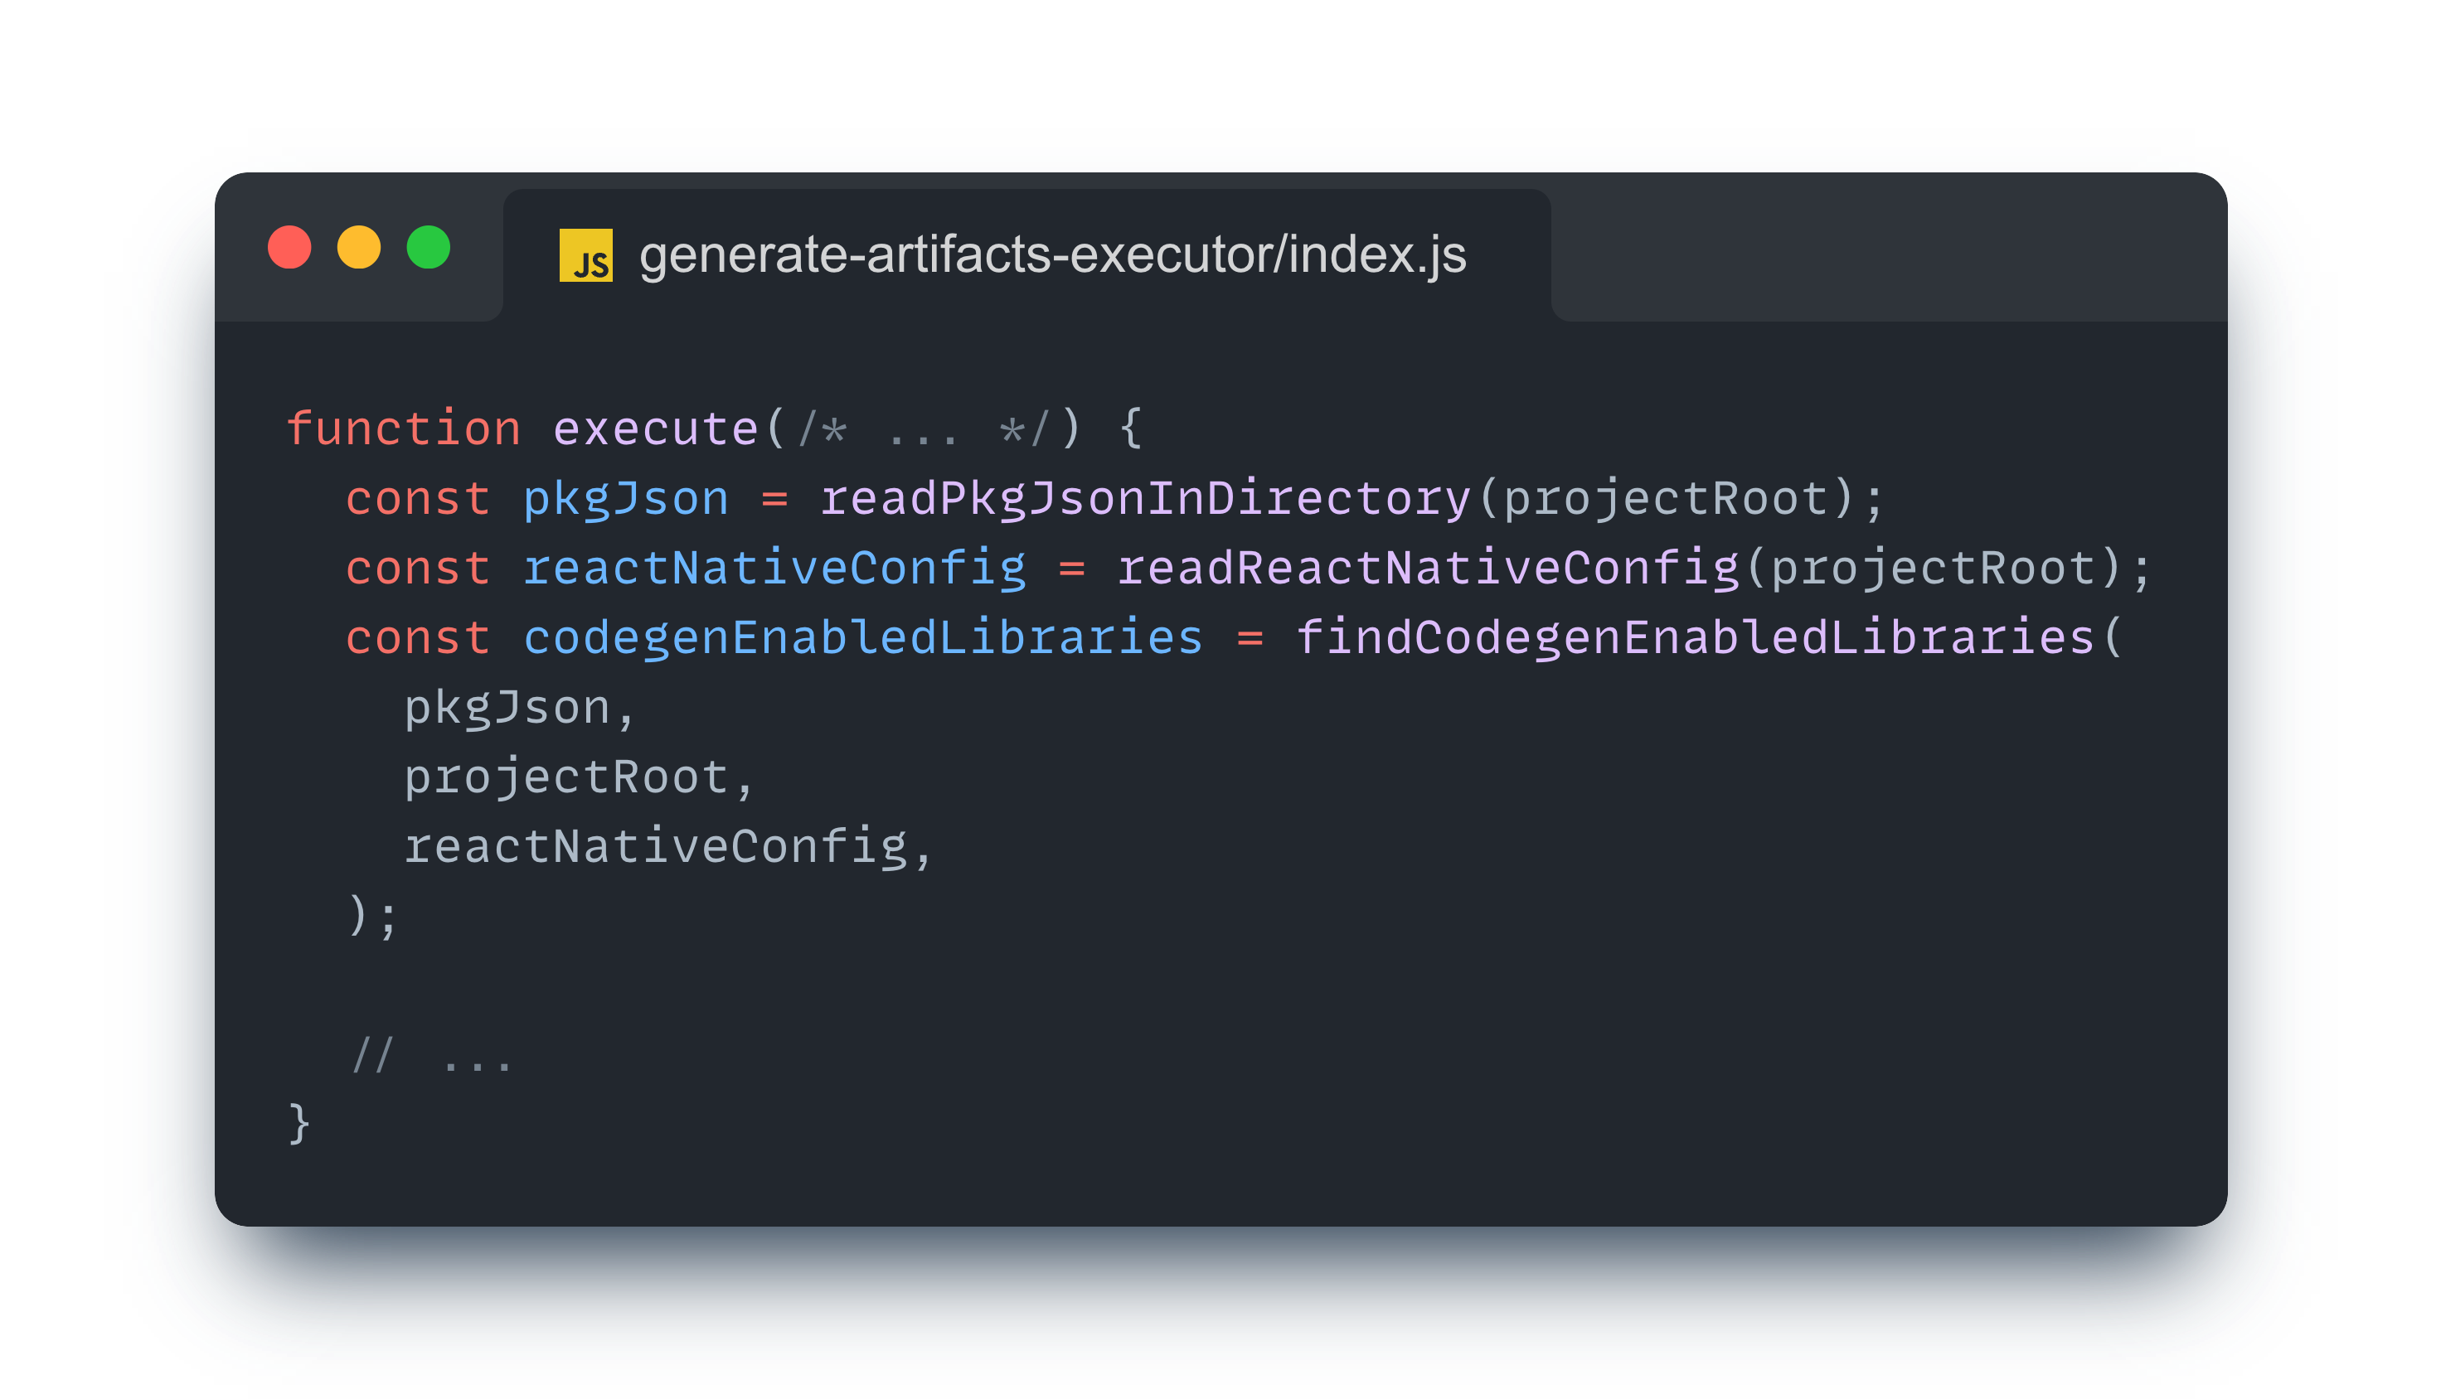Click the readPkgJsonInDirectory call
2441x1399 pixels.
coord(1146,499)
